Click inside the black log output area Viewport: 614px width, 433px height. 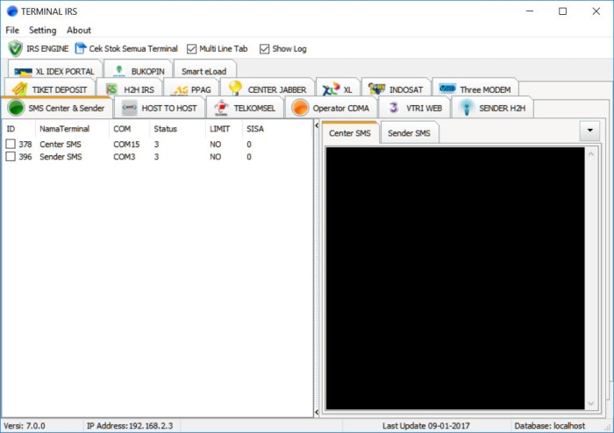coord(455,278)
